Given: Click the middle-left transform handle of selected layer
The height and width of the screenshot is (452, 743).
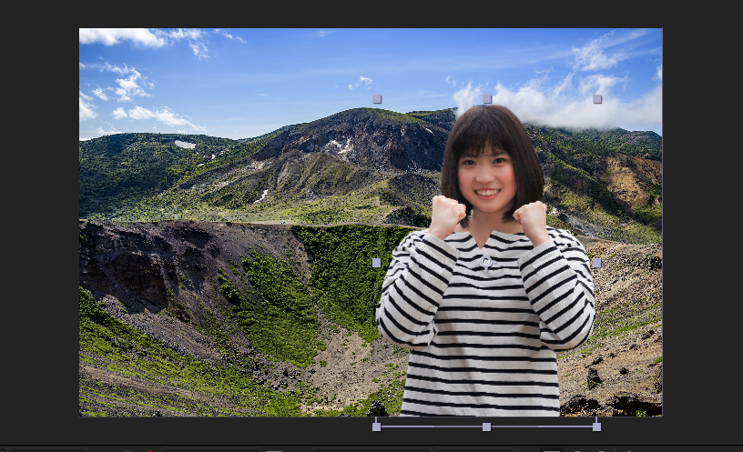Looking at the screenshot, I should [x=377, y=263].
